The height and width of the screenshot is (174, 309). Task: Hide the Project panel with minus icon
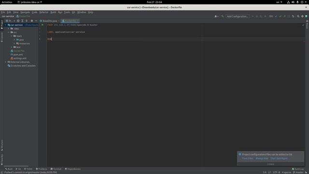(36, 21)
